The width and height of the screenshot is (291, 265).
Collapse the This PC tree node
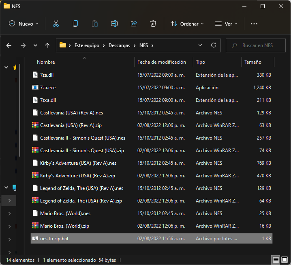pyautogui.click(x=6, y=187)
